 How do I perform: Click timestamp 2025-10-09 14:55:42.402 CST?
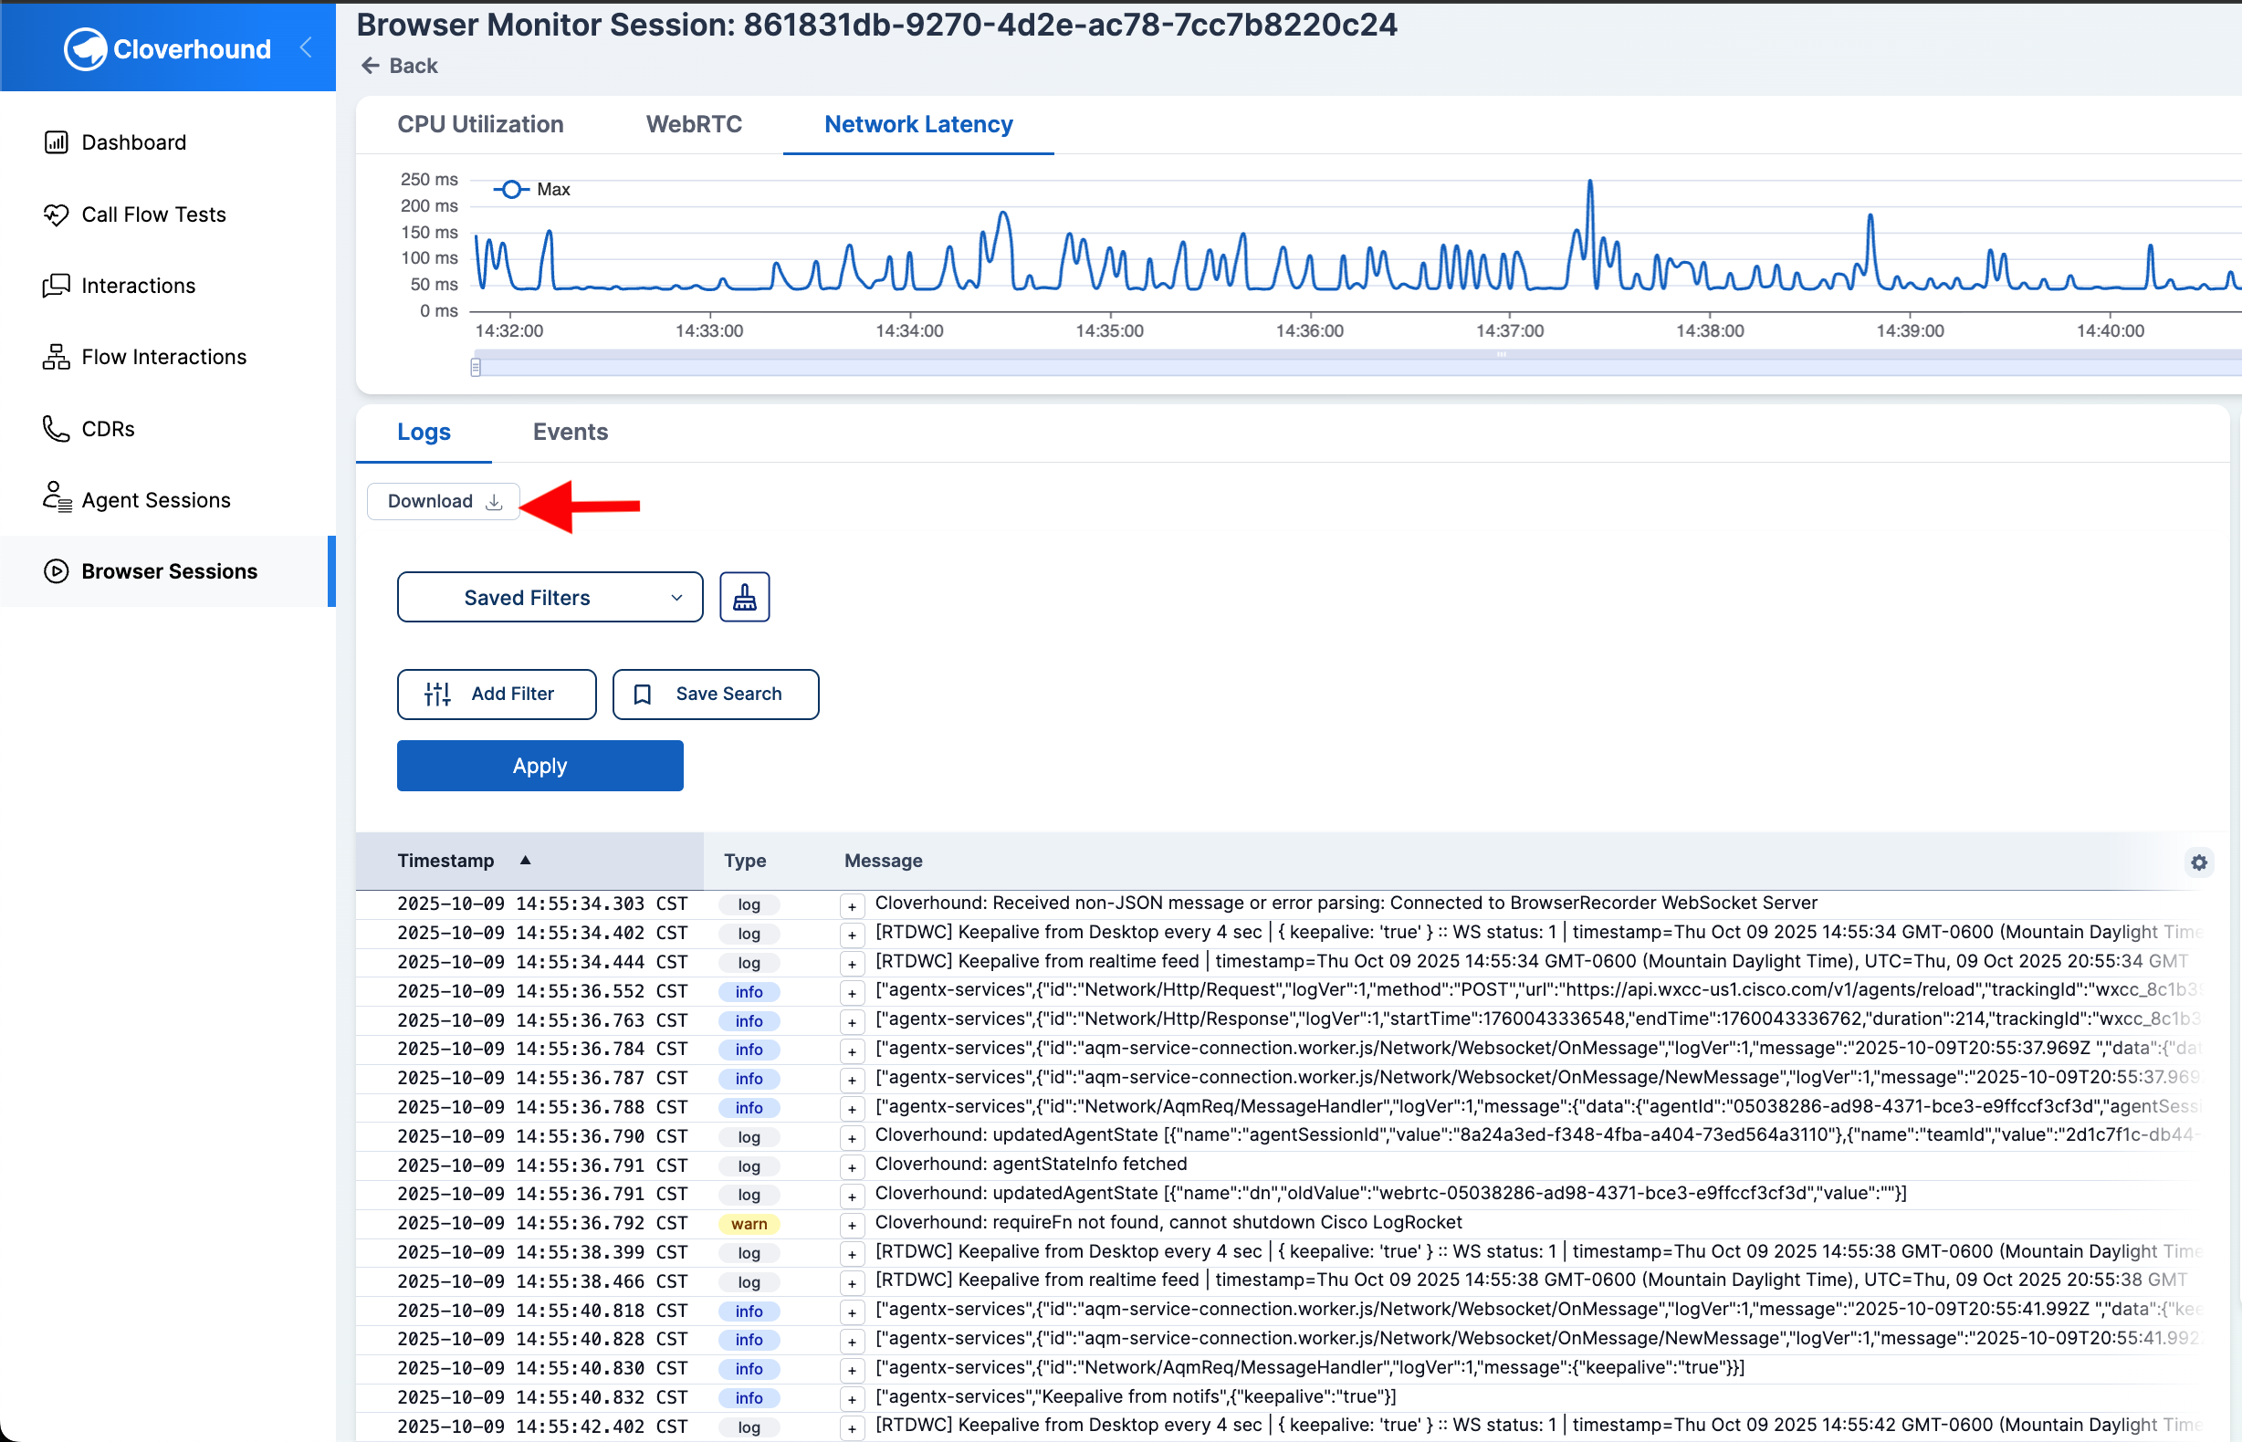[x=542, y=1427]
